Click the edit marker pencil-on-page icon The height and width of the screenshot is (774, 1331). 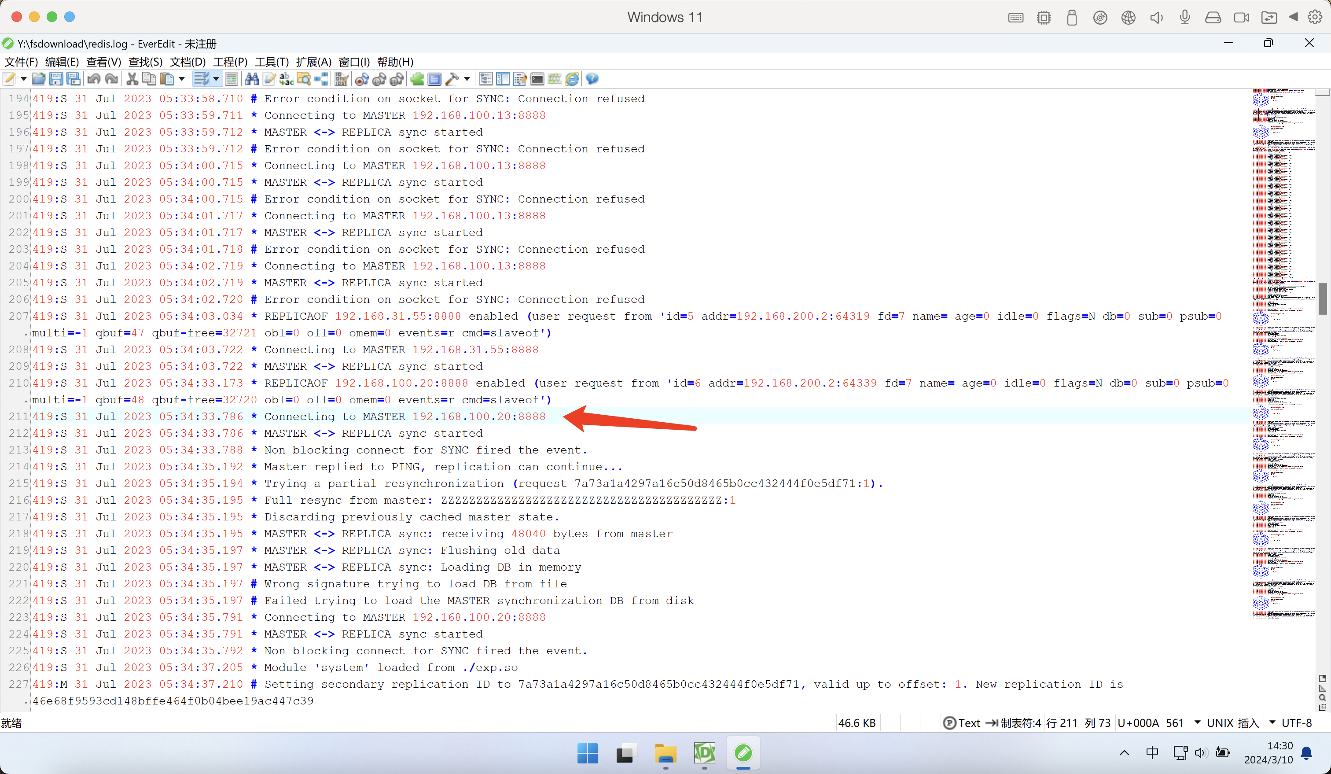tap(269, 79)
